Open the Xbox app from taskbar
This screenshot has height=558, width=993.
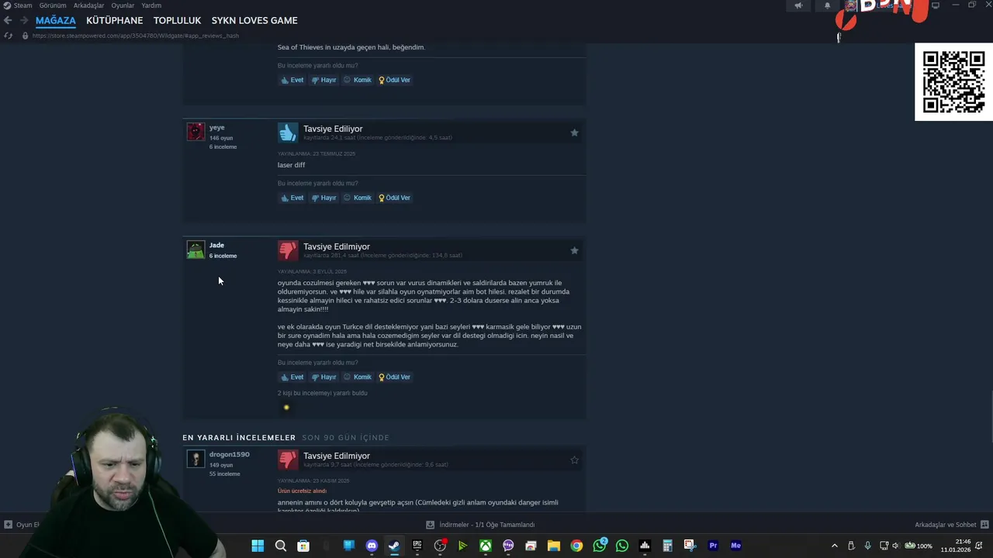point(485,546)
